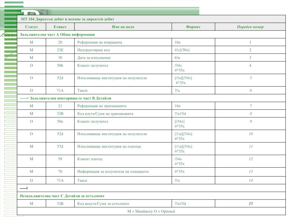Click the end-of-loop marker '-----|'

click(x=24, y=188)
